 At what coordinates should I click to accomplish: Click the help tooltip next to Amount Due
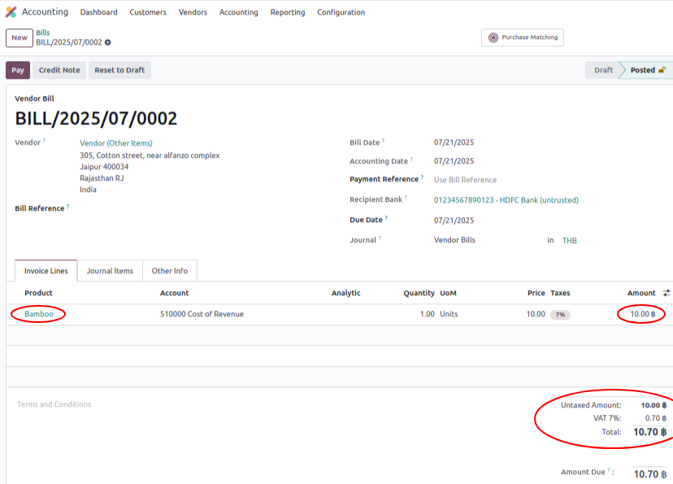tap(612, 471)
